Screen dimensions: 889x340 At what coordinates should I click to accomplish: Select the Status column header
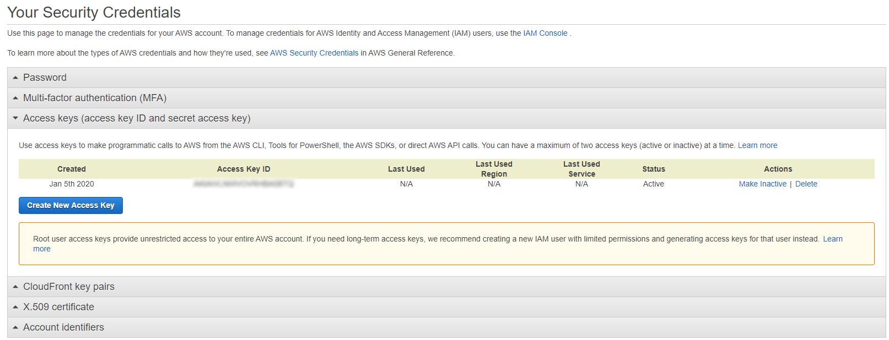tap(654, 169)
